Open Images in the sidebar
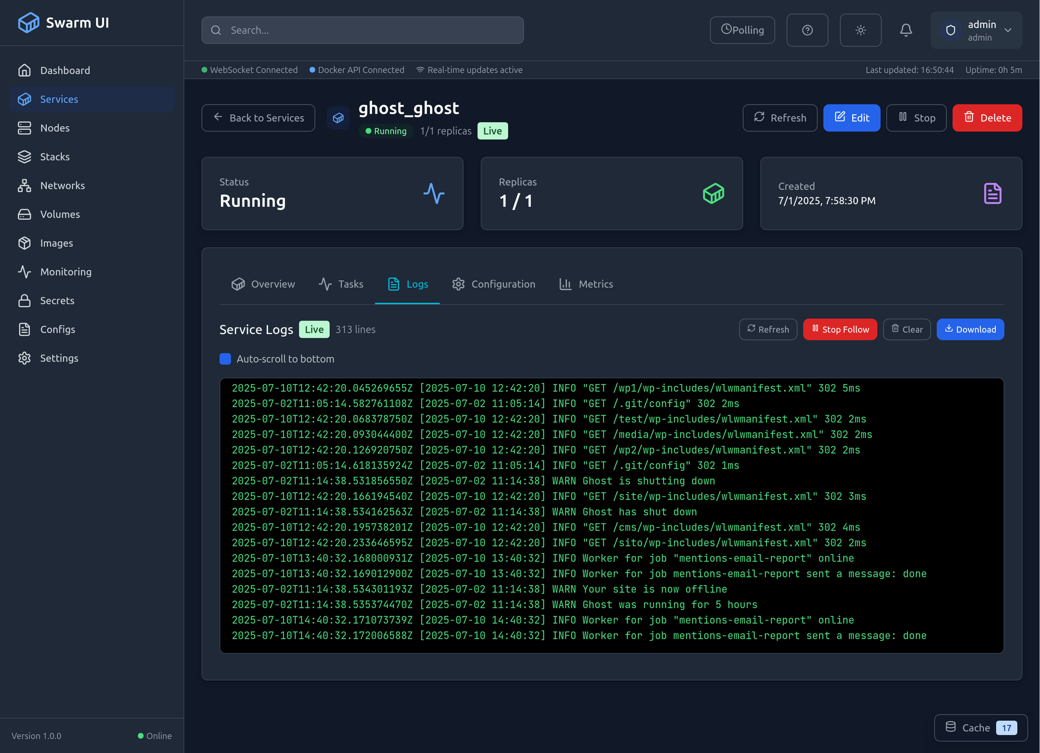This screenshot has width=1040, height=753. point(92,243)
